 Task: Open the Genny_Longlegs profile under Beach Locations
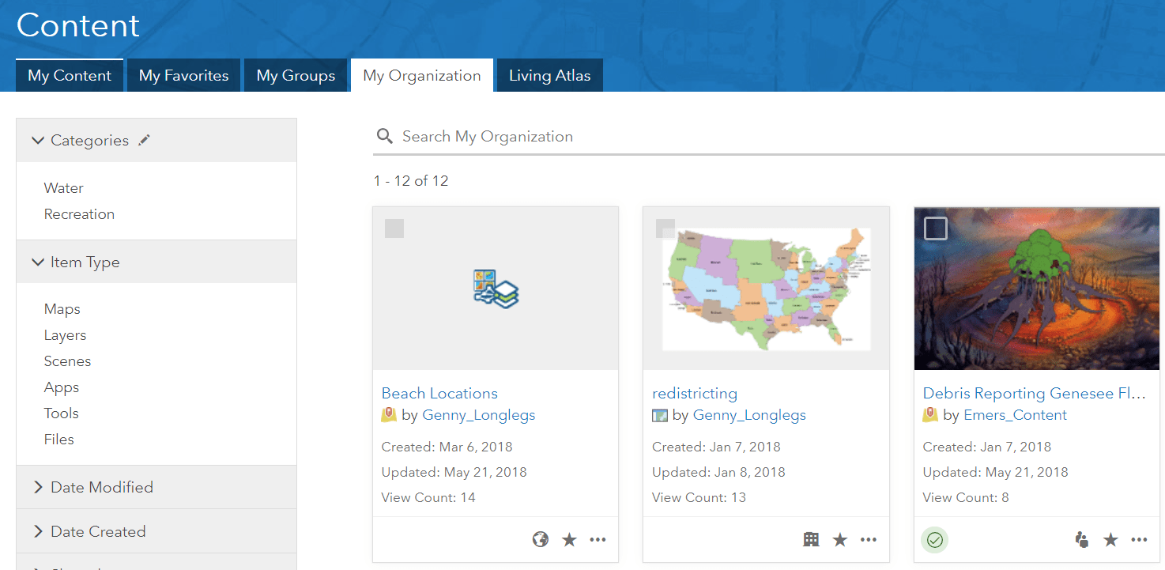click(x=479, y=415)
